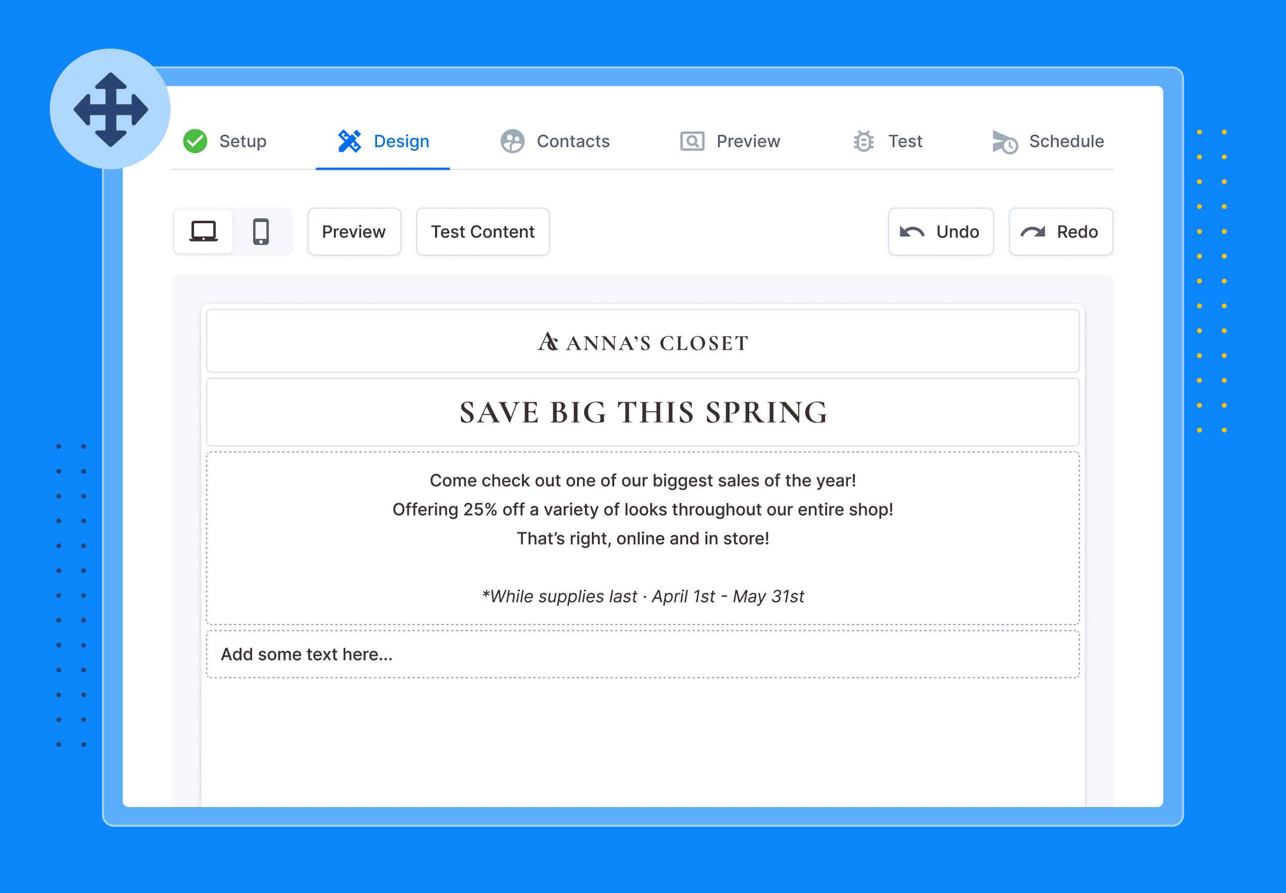Screen dimensions: 1286x893
Task: Click the Redo arrow icon
Action: [x=1032, y=232]
